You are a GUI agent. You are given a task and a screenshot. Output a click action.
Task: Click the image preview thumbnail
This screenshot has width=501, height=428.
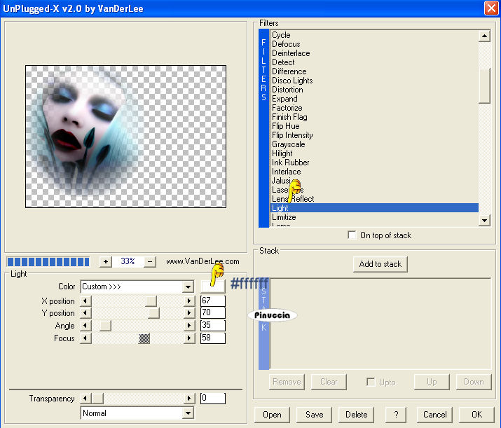125,137
